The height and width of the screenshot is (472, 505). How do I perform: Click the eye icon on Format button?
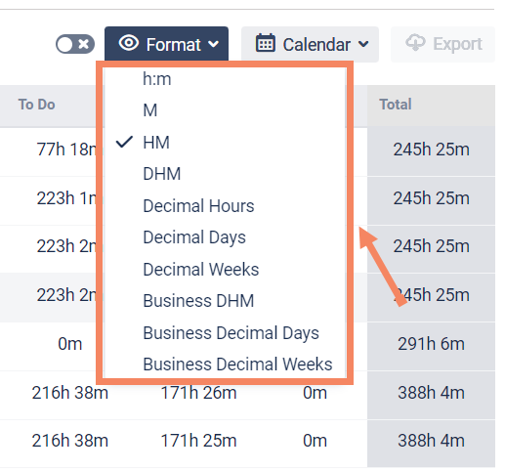point(129,43)
